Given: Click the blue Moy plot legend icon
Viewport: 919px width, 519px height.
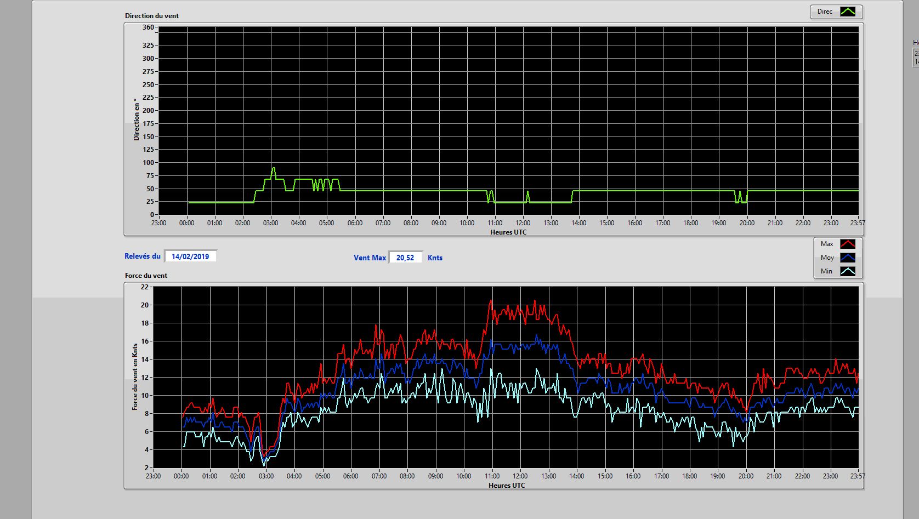Looking at the screenshot, I should 848,258.
